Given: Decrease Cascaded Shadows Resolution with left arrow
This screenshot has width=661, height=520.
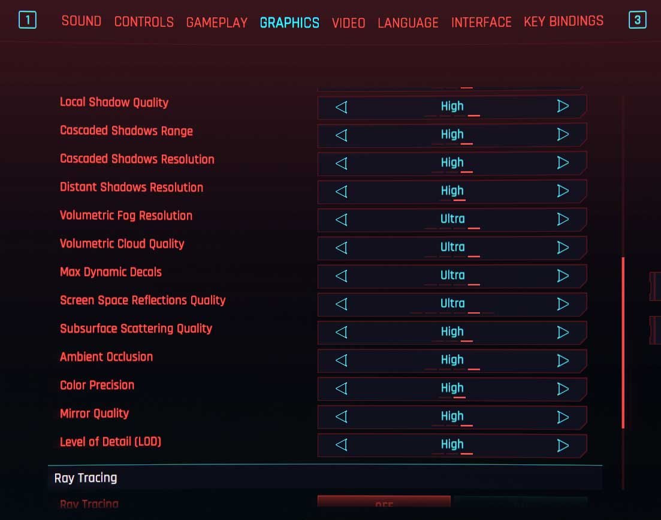Looking at the screenshot, I should 341,163.
